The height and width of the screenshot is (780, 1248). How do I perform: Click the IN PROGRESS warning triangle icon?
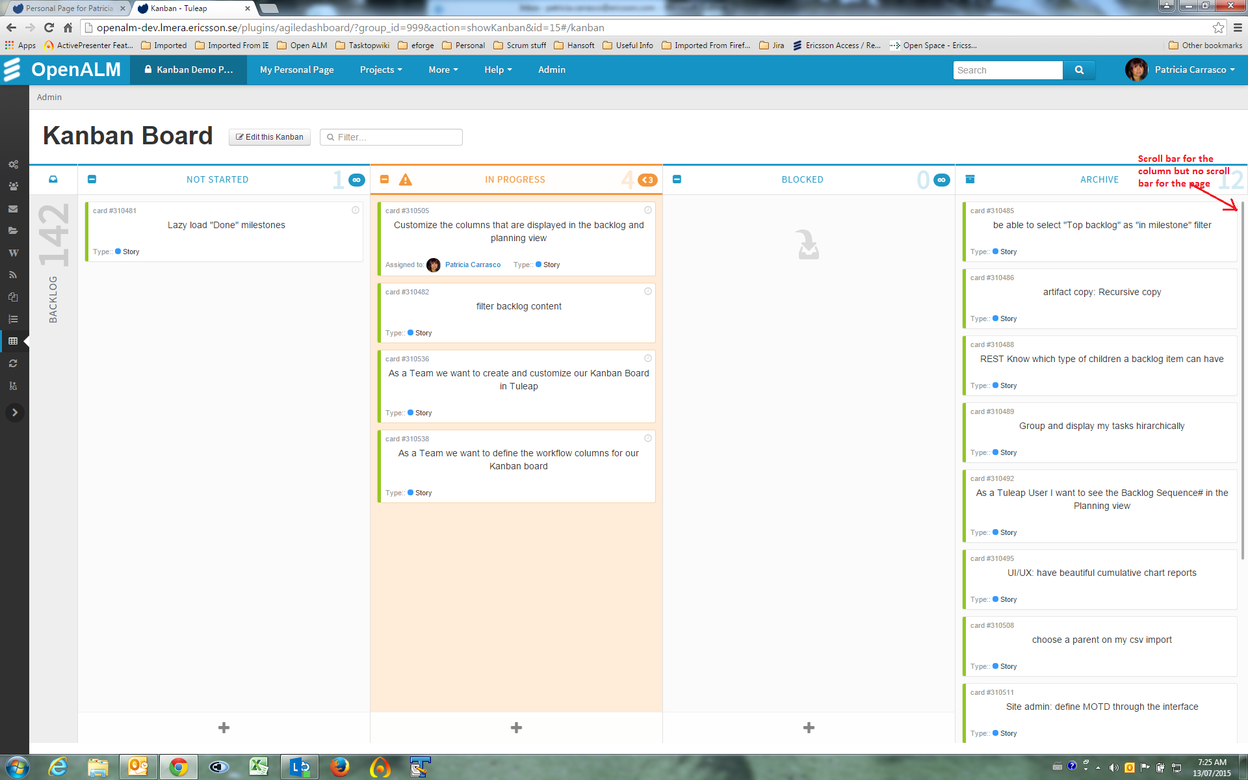point(406,180)
